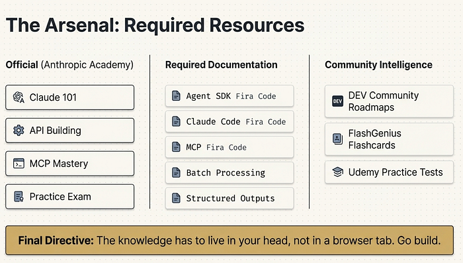Click the terminal icon beside MCP Mastery
This screenshot has height=263, width=463.
tap(19, 164)
